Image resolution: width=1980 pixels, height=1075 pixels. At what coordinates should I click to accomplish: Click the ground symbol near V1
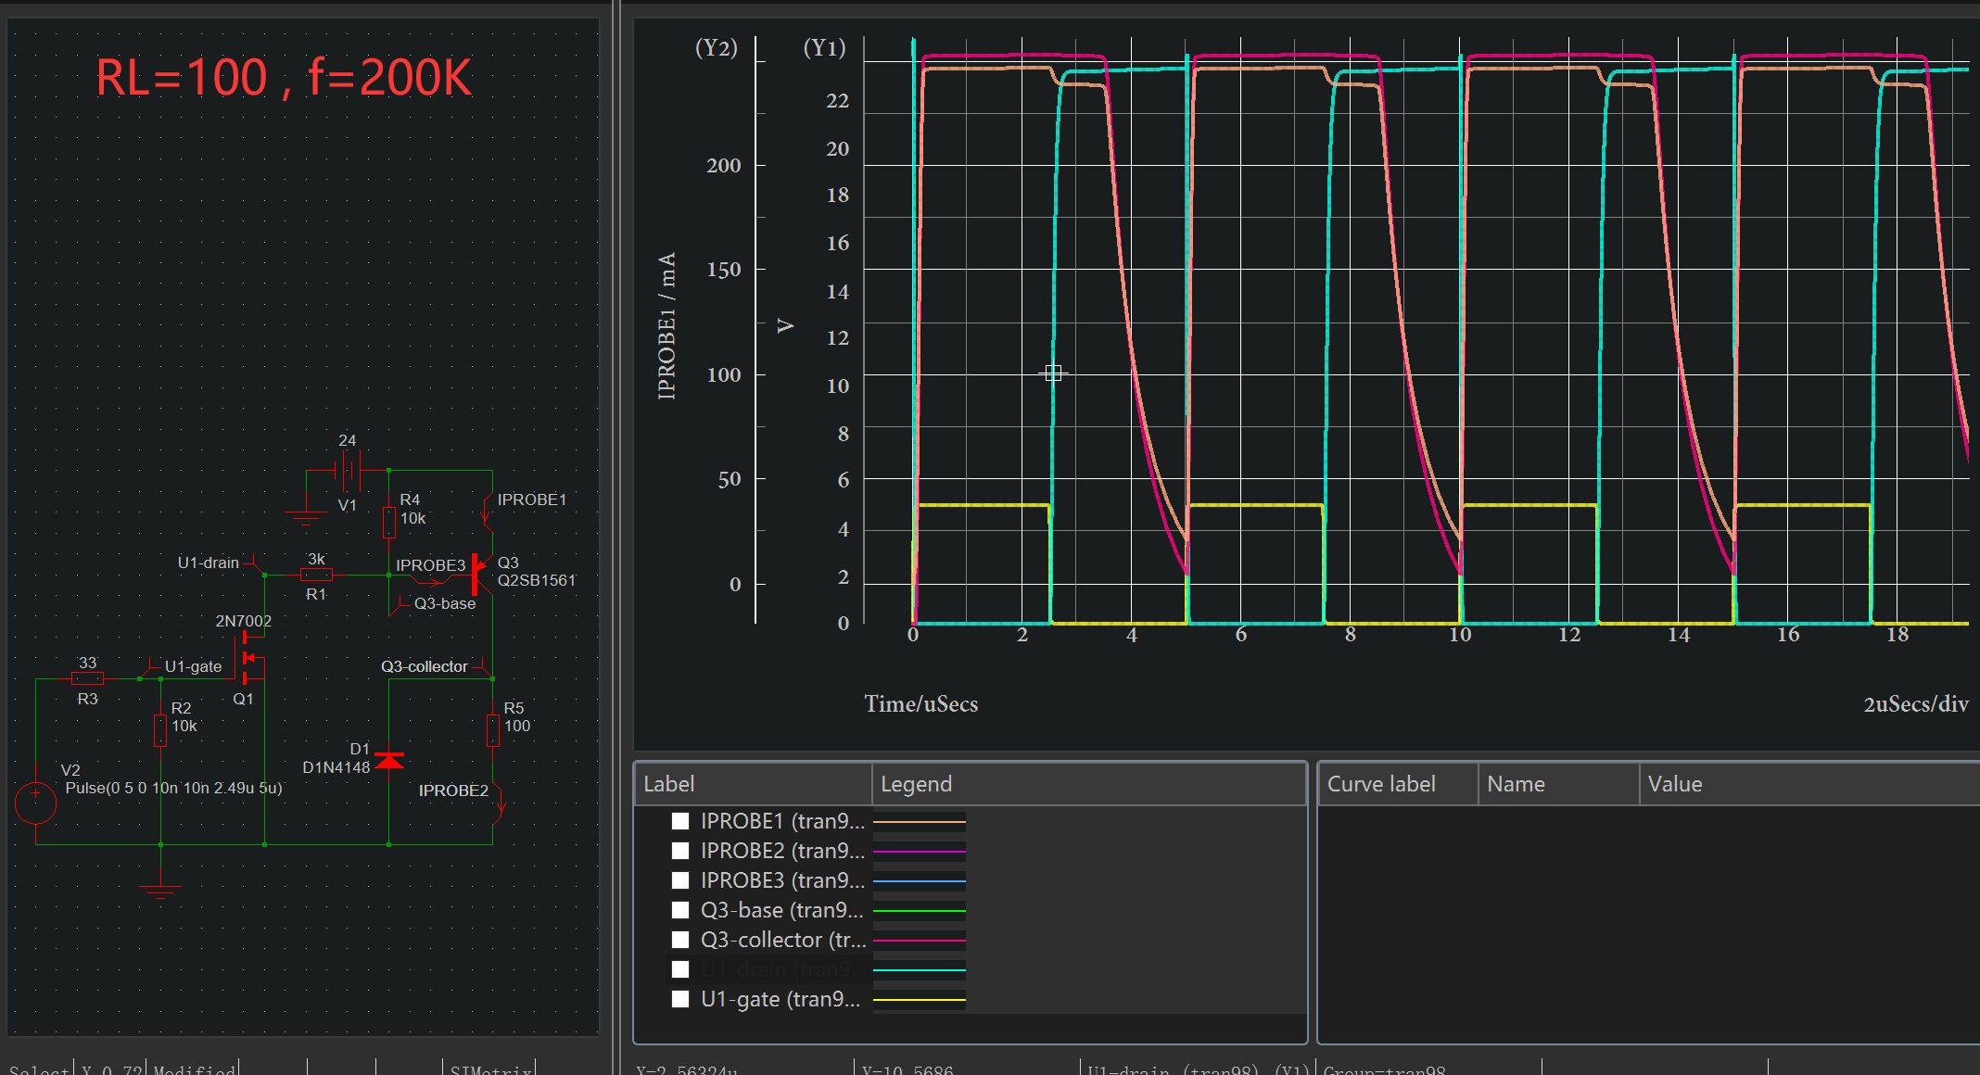(x=306, y=517)
